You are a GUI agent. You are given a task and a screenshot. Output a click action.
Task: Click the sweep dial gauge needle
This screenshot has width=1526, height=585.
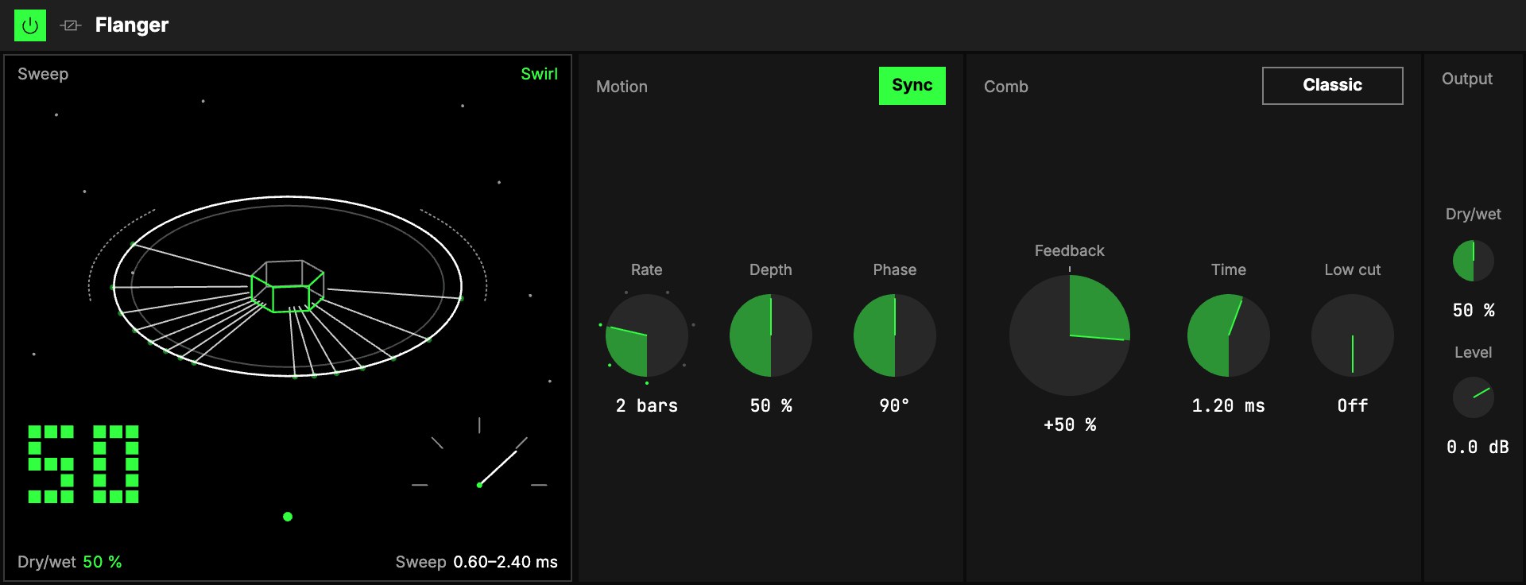pyautogui.click(x=498, y=468)
